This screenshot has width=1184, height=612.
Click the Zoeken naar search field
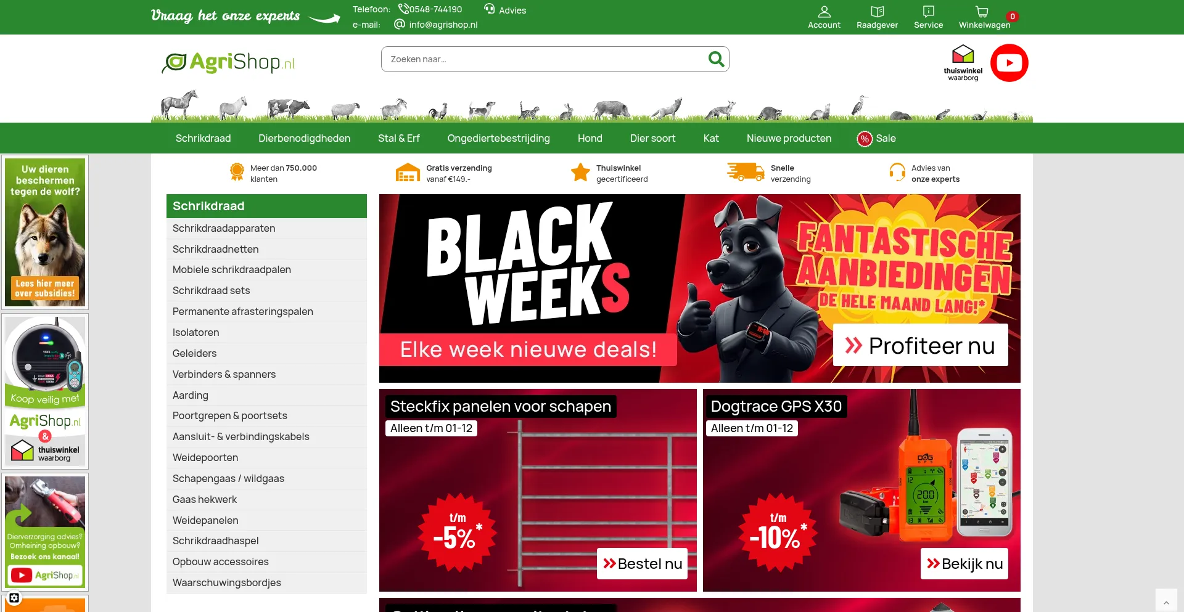pyautogui.click(x=546, y=59)
